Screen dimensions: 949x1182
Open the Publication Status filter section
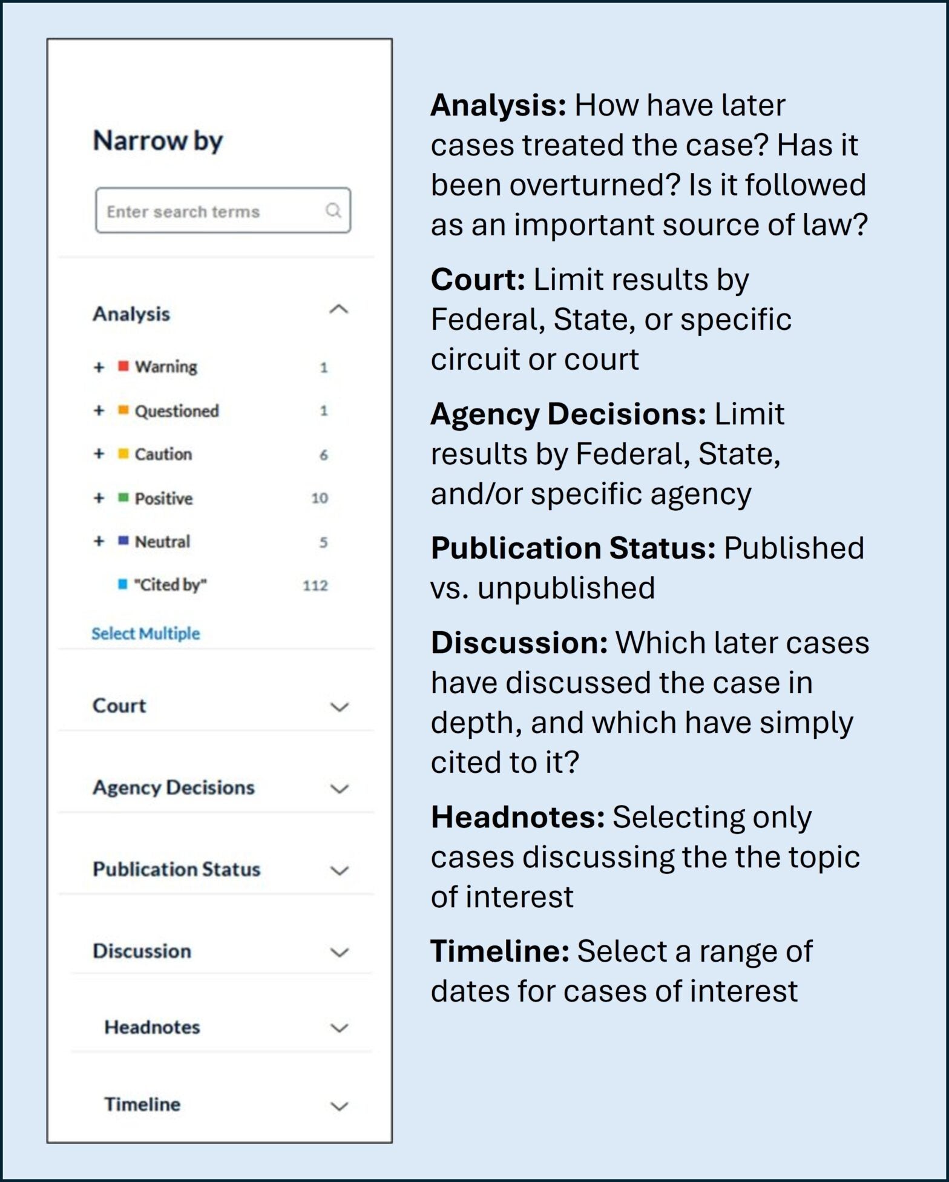339,870
